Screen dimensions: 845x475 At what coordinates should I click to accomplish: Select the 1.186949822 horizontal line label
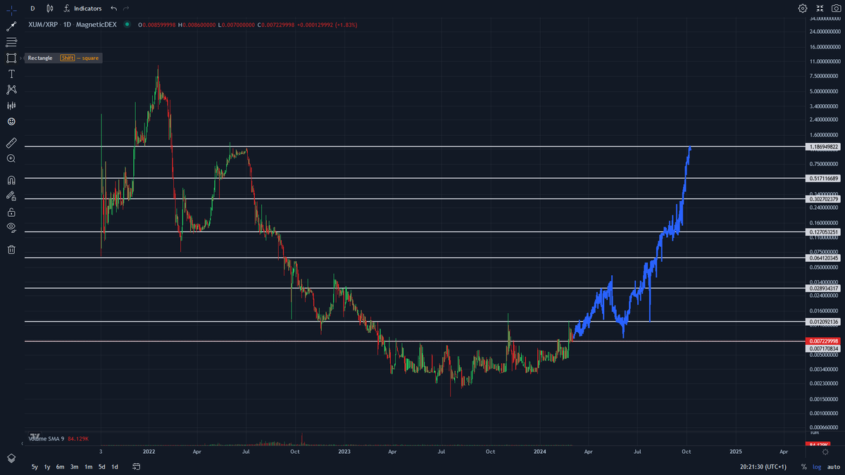tap(822, 146)
